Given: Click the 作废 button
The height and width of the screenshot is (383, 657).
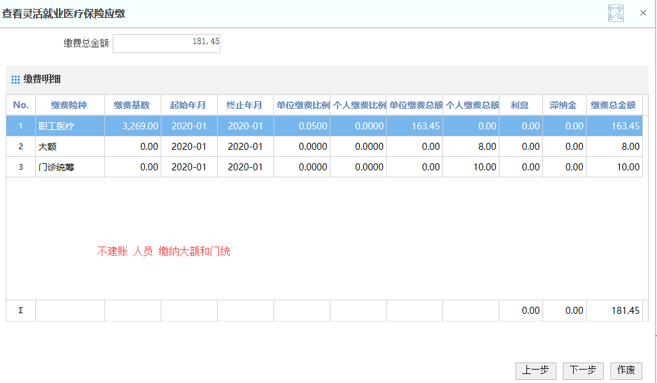Looking at the screenshot, I should 626,370.
